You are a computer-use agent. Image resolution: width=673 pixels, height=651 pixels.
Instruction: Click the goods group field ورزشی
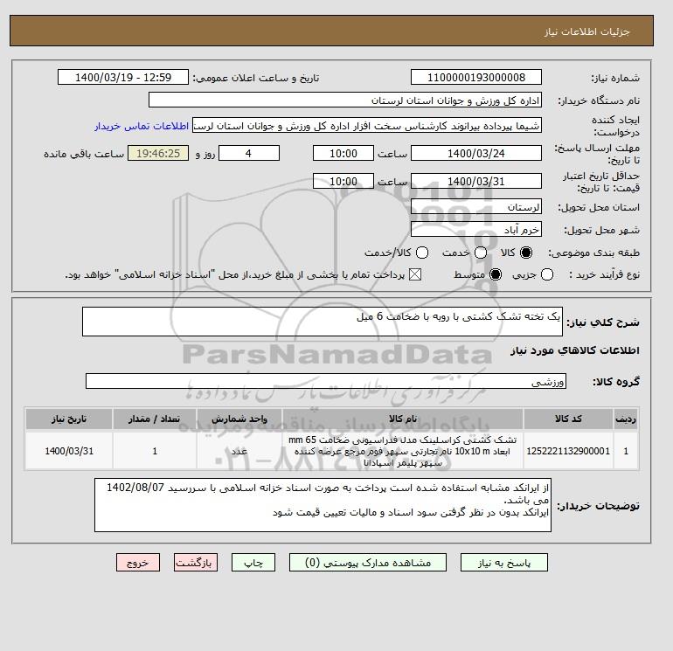(326, 381)
